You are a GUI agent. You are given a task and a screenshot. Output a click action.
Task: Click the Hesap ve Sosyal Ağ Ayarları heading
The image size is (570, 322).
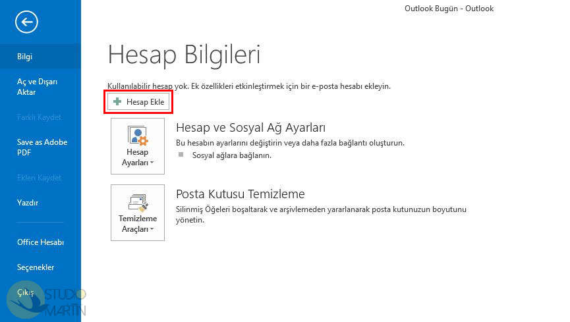(251, 128)
